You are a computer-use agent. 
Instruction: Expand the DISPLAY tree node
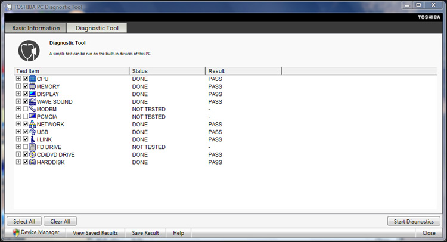18,94
